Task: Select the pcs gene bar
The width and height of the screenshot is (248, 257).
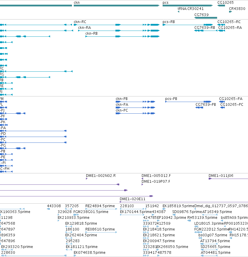Action: click(x=188, y=6)
